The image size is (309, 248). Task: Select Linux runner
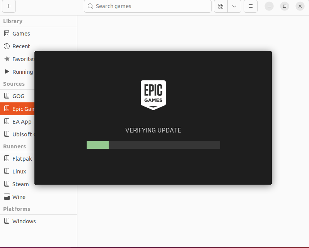point(17,172)
